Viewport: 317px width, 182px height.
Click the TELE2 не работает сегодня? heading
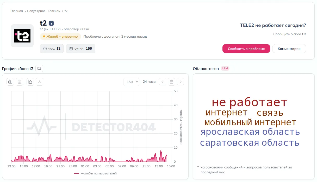273,25
